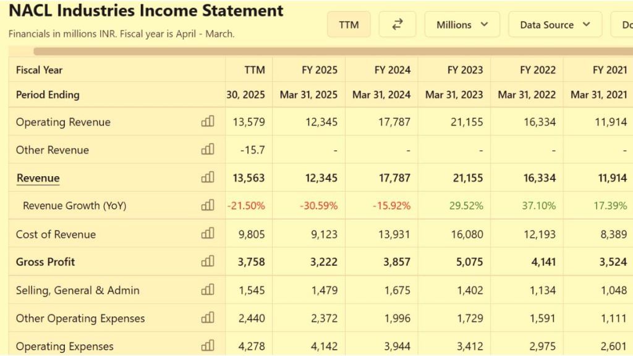Select the FY 2025 column header

(320, 70)
